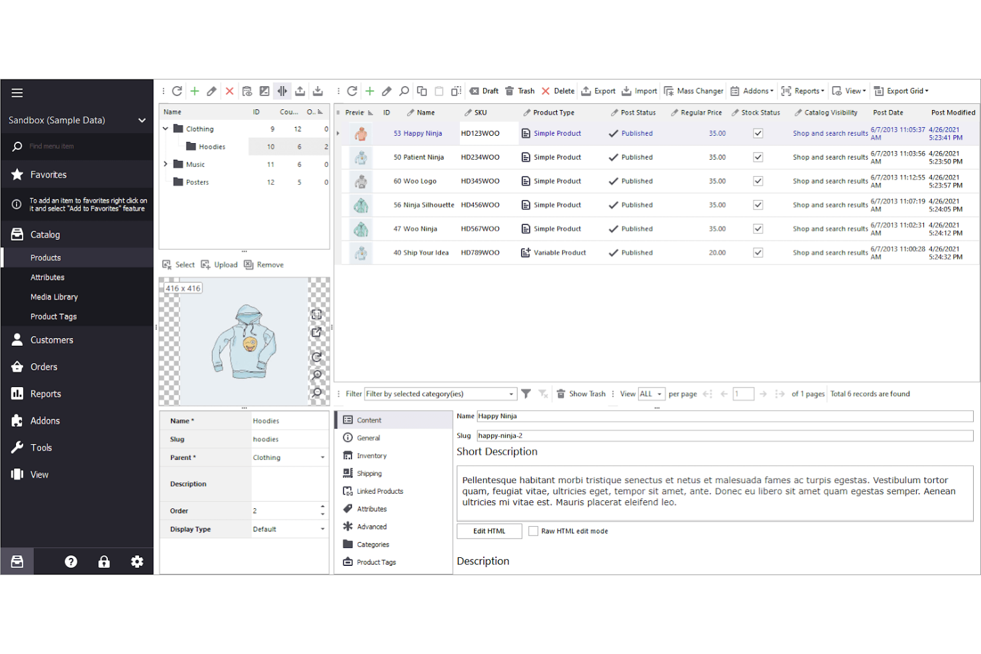Click the red delete category X icon
Screen dimensions: 981x654
[229, 91]
